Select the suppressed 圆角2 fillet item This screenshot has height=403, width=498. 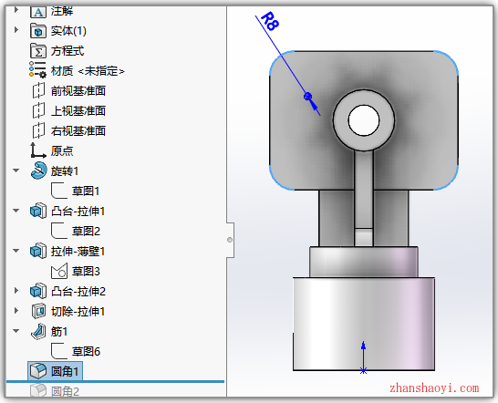(x=55, y=391)
